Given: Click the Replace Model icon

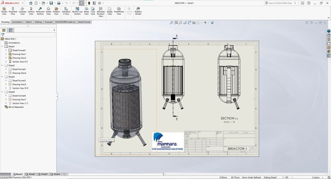Looking at the screenshot, I should pyautogui.click(x=138, y=11).
